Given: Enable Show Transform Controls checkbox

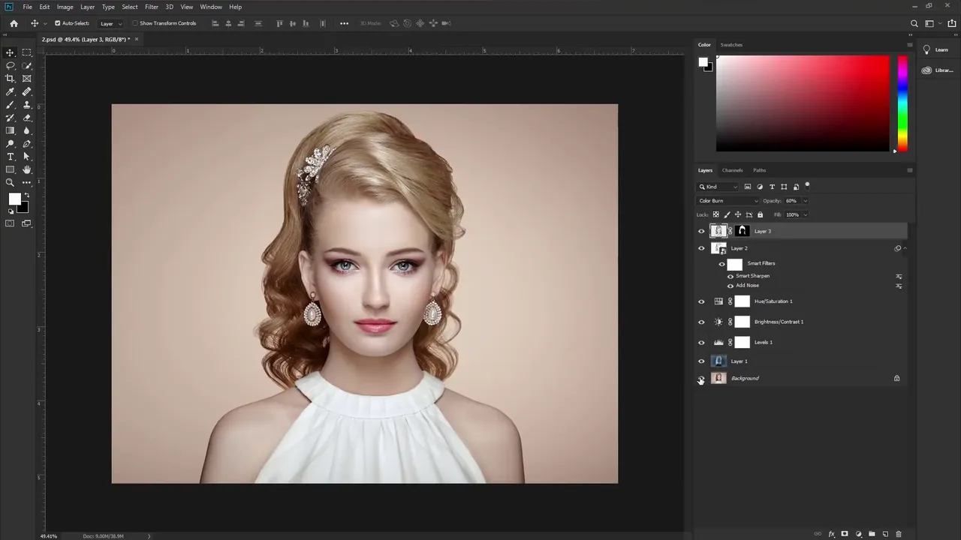Looking at the screenshot, I should tap(135, 23).
